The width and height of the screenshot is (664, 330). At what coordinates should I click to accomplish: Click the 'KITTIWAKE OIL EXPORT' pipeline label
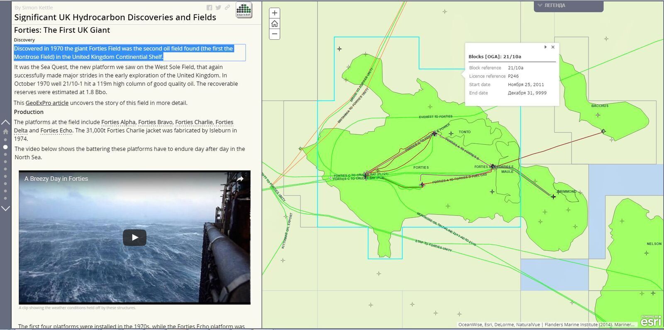[287, 231]
